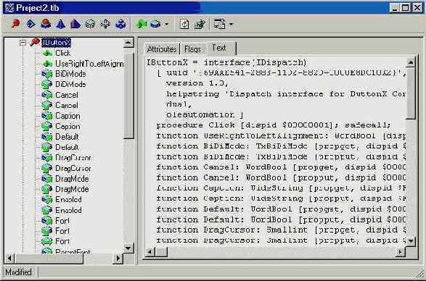Select the New Module toolbar icon

point(120,24)
